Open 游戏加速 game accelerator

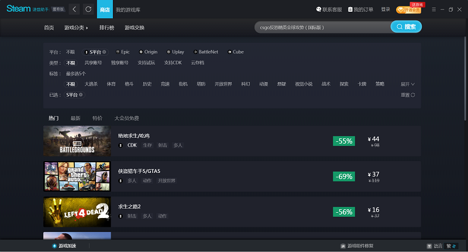click(64, 246)
